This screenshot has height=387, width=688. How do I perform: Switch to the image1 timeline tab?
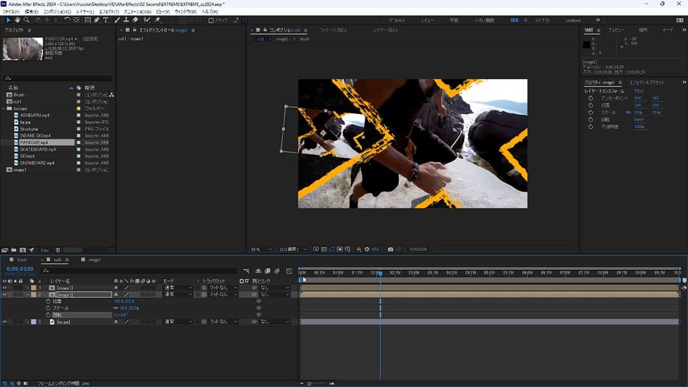(94, 260)
